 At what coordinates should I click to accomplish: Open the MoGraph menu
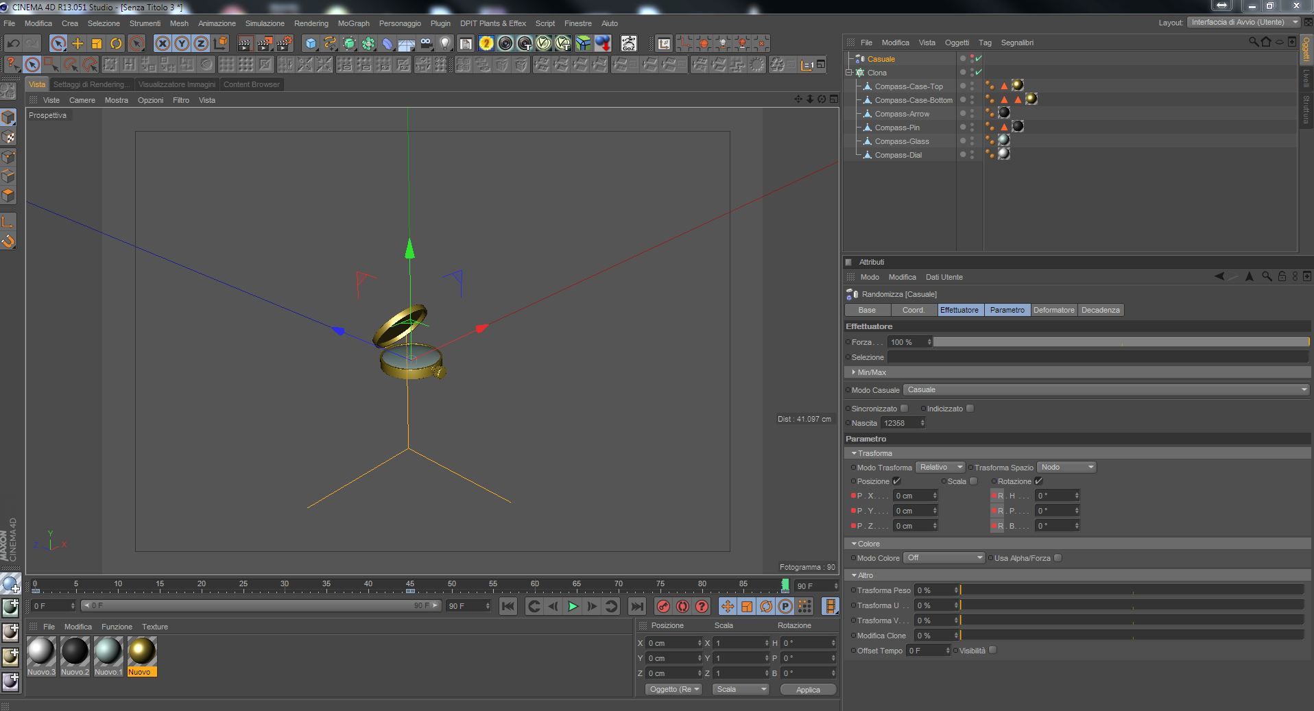tap(353, 23)
